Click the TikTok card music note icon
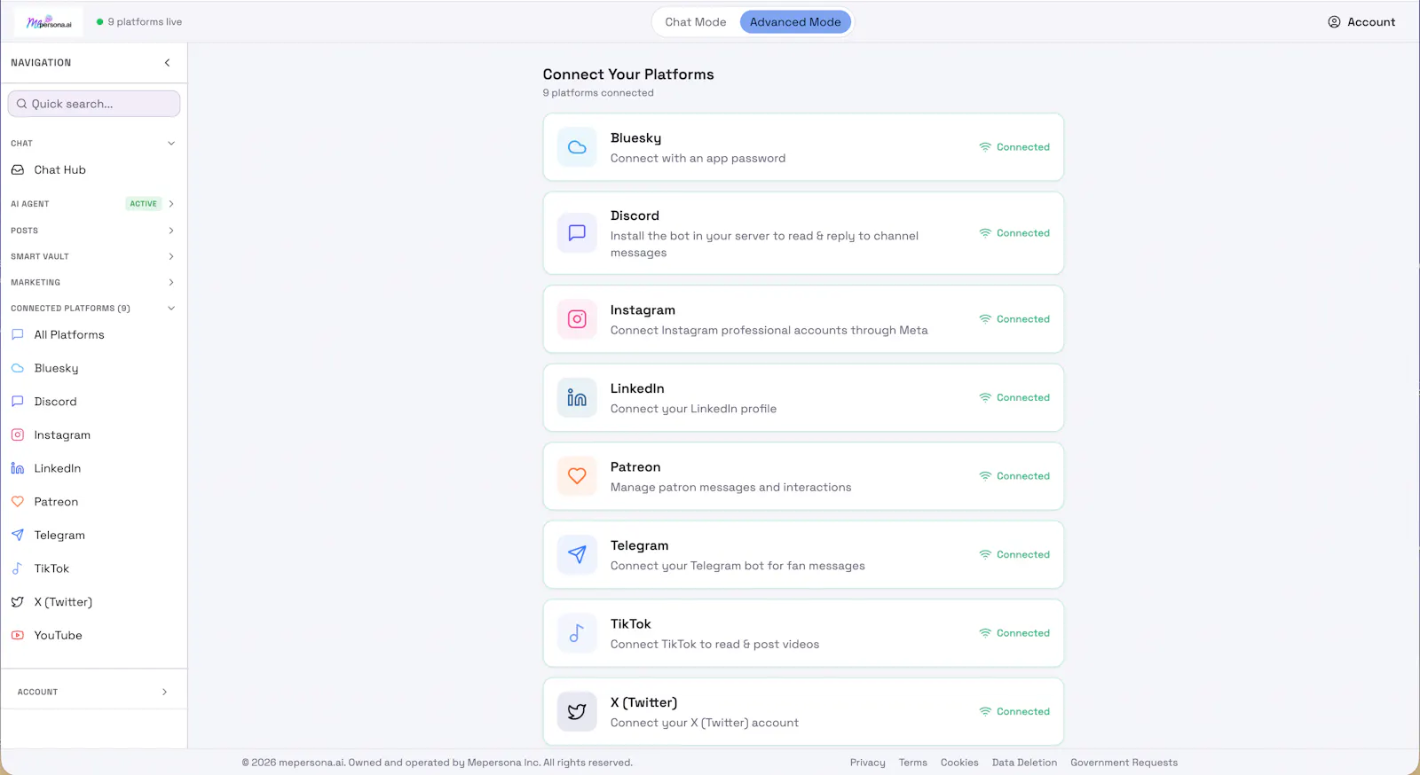This screenshot has width=1420, height=775. pos(577,633)
